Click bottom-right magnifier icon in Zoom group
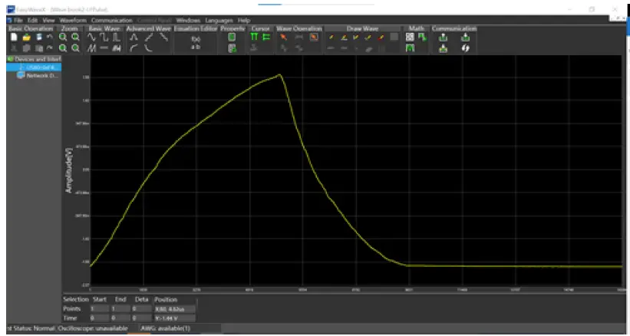The height and width of the screenshot is (336, 630). [75, 48]
